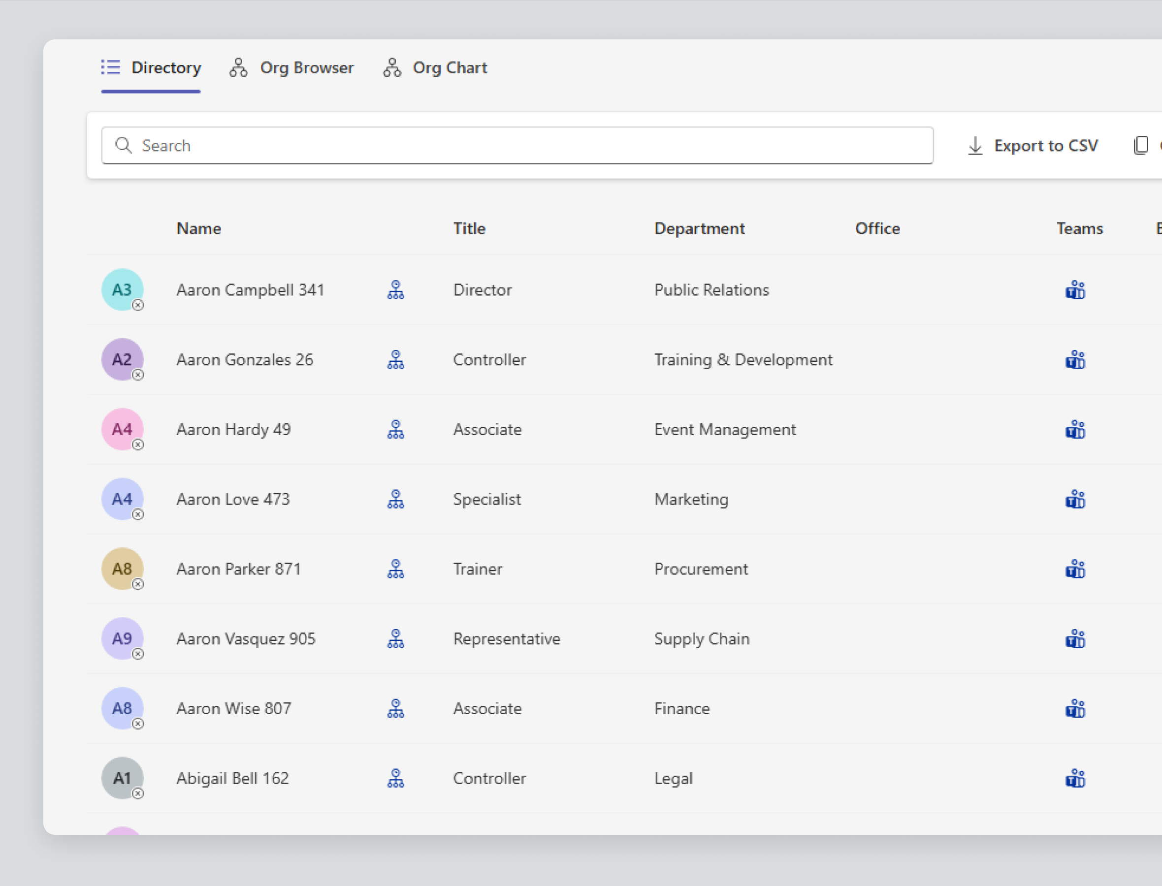Open org chart icon for Aaron Hardy 49
Image resolution: width=1162 pixels, height=886 pixels.
pyautogui.click(x=395, y=429)
